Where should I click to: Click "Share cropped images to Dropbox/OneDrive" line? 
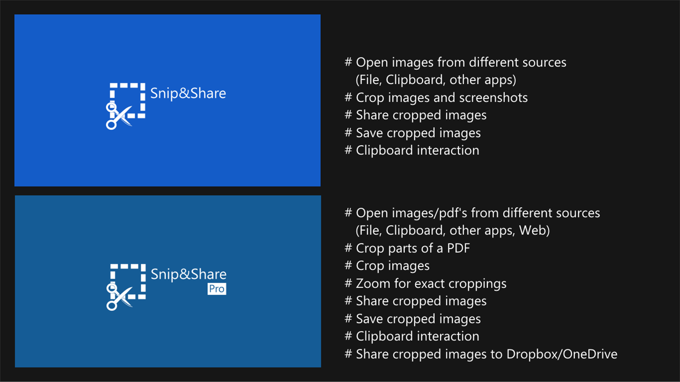point(481,354)
